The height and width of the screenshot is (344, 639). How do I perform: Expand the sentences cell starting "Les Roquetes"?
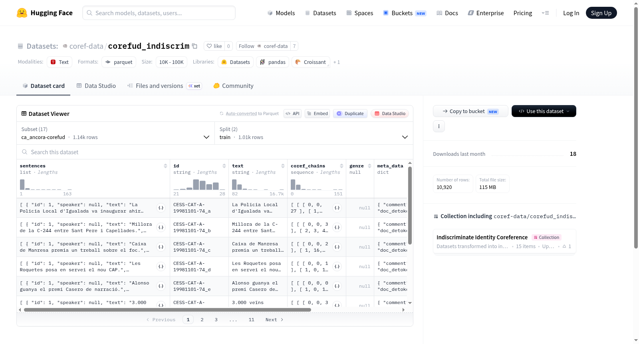click(x=161, y=266)
